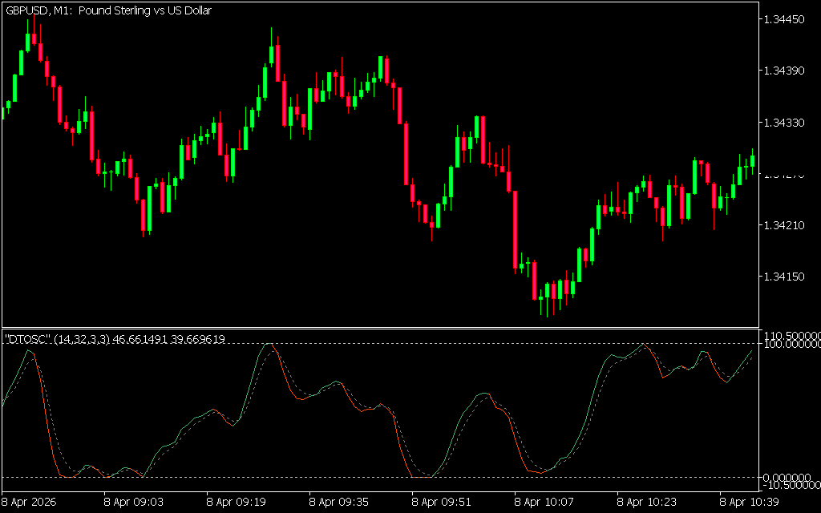Click the rightmost green candle on the chart

tap(752, 160)
